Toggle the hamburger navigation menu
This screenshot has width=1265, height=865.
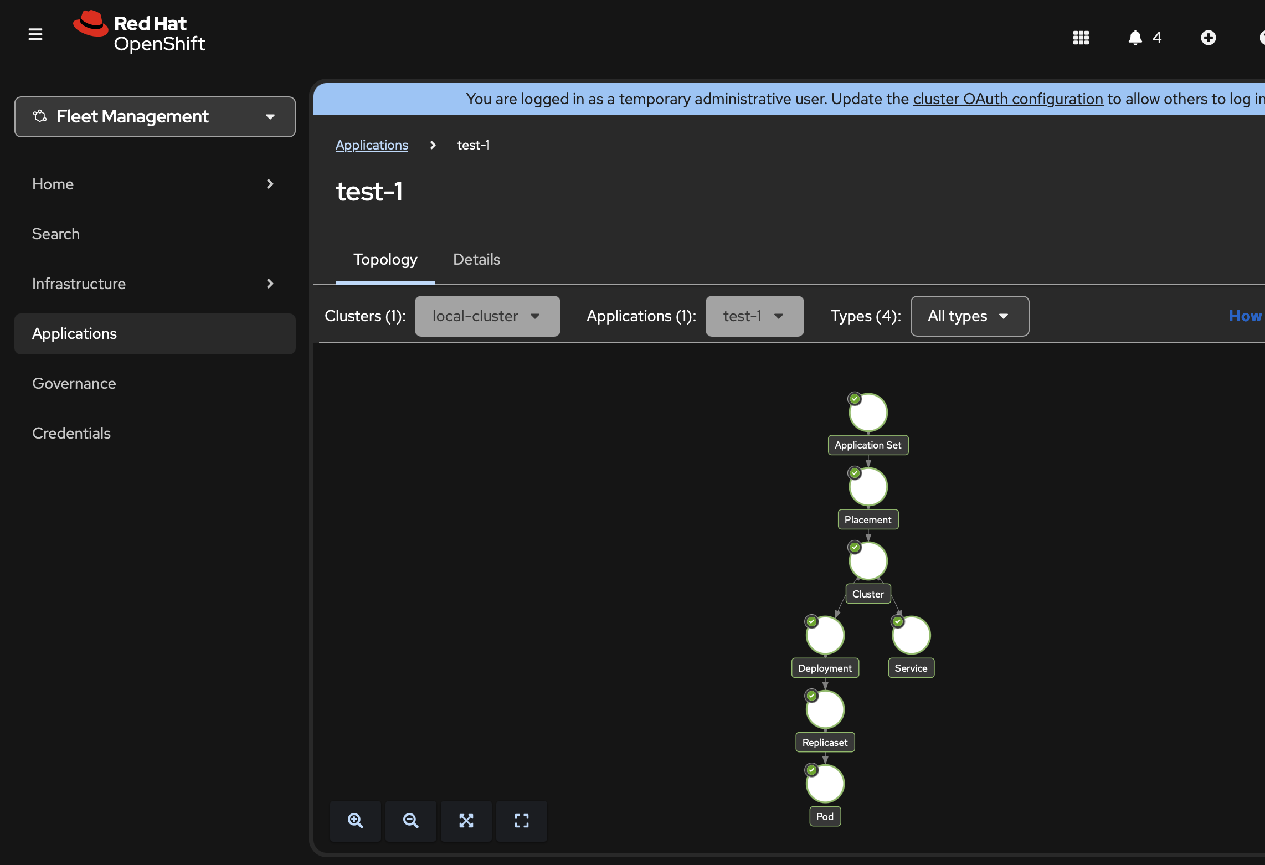coord(35,34)
